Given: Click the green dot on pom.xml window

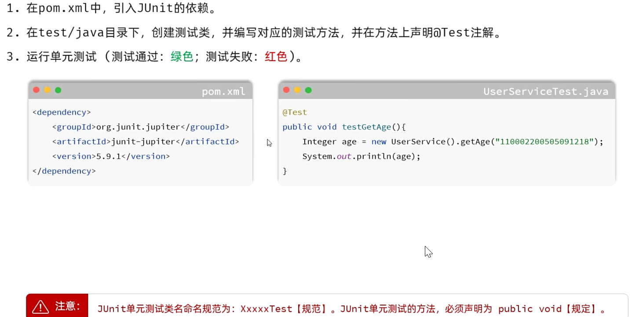Looking at the screenshot, I should point(58,90).
